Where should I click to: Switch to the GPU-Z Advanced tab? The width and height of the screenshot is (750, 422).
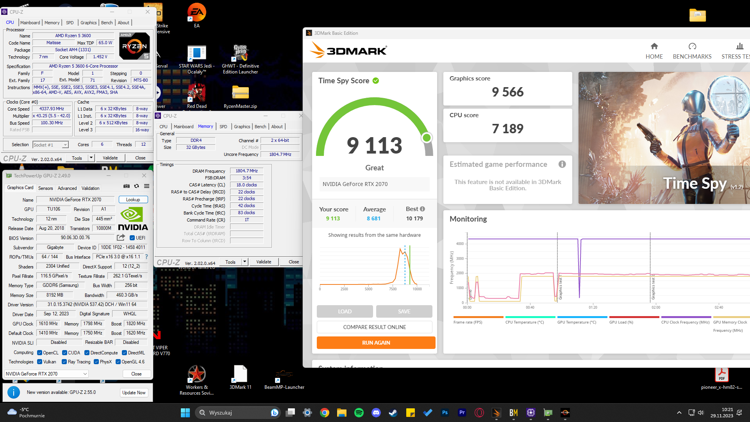(67, 188)
